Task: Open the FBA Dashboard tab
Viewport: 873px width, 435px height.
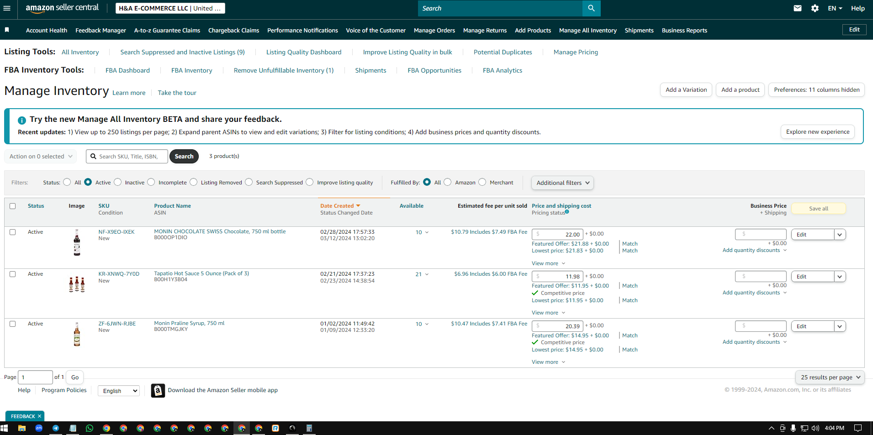Action: [127, 70]
